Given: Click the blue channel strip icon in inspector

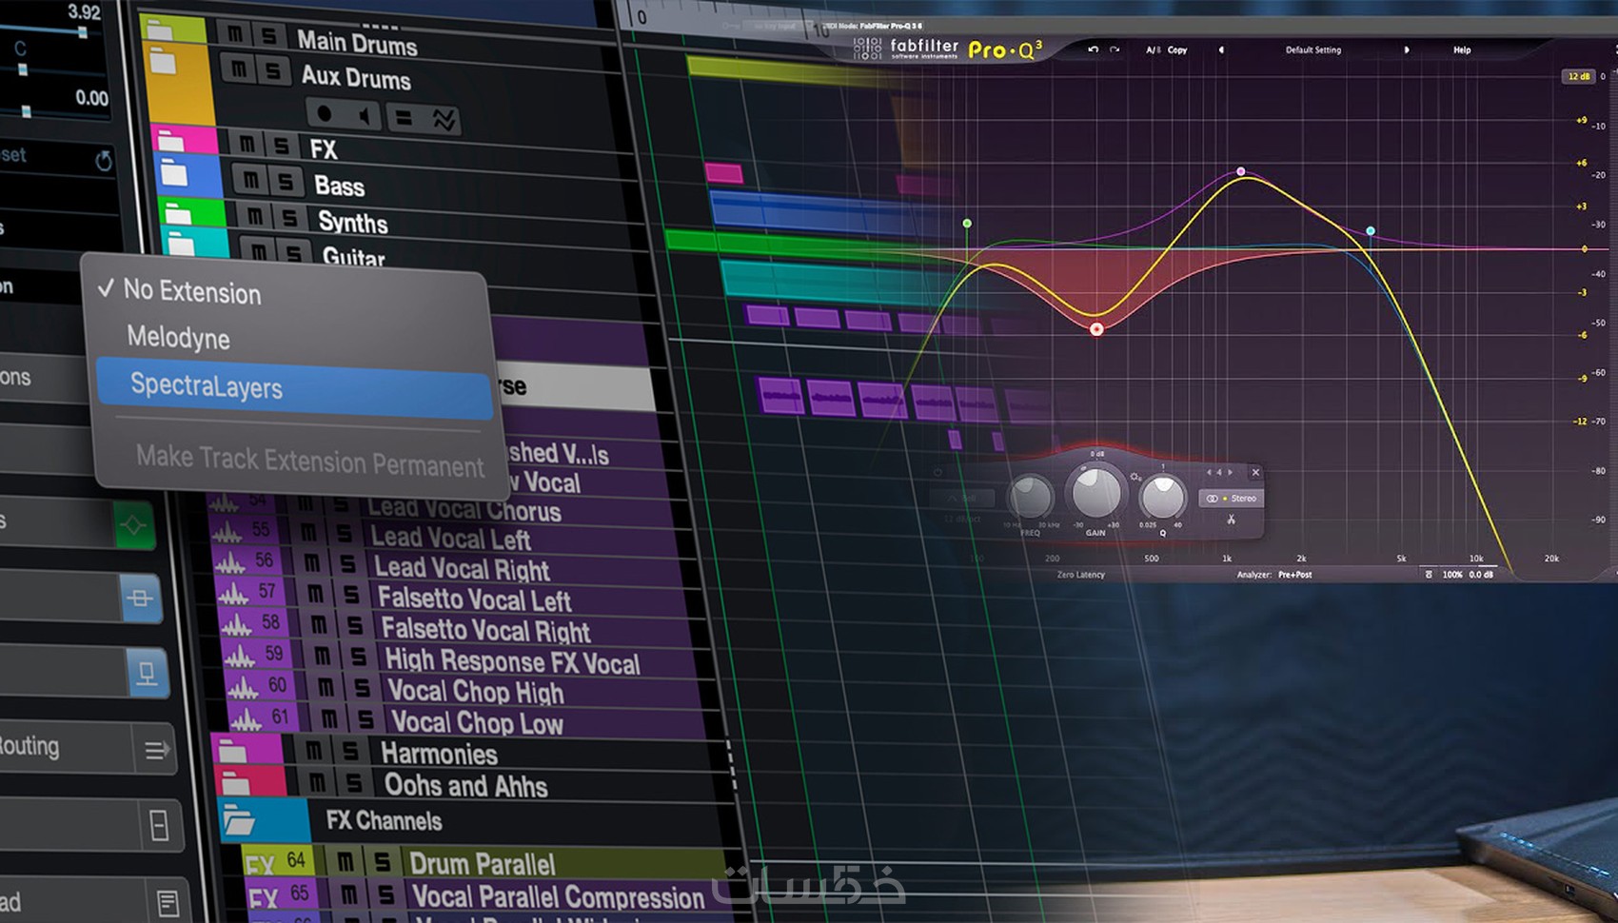Looking at the screenshot, I should [140, 599].
